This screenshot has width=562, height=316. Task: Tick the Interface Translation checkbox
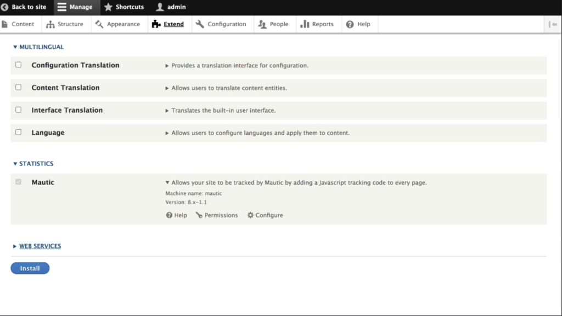pos(18,110)
